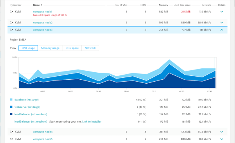Expand details for compute node5

click(222, 139)
